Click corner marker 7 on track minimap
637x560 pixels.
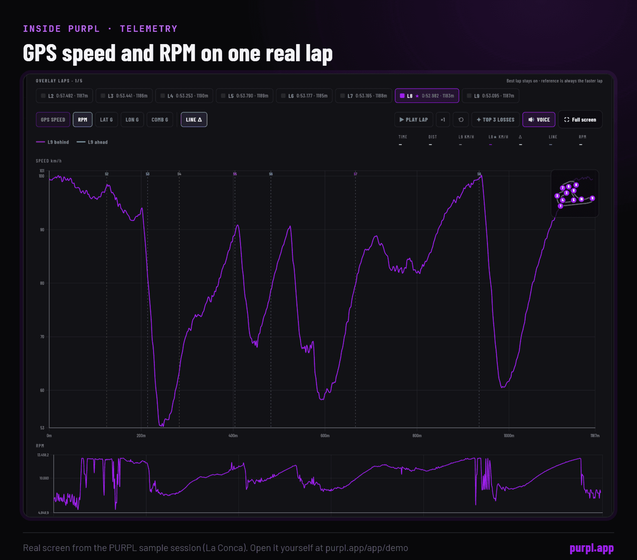tap(562, 188)
